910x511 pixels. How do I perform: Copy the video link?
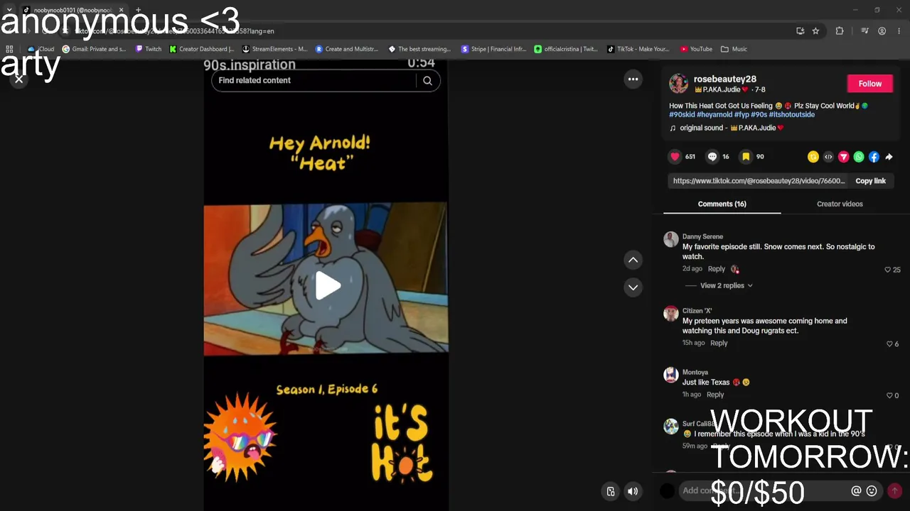(x=870, y=181)
